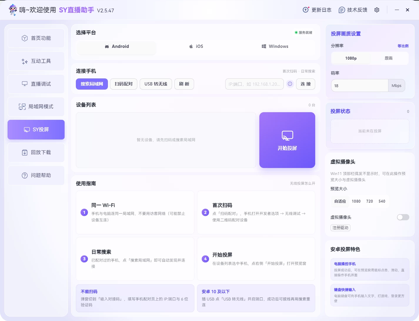419x321 pixels.
Task: Click 首次扫码 · 日常搜索 hint text
Action: click(299, 71)
